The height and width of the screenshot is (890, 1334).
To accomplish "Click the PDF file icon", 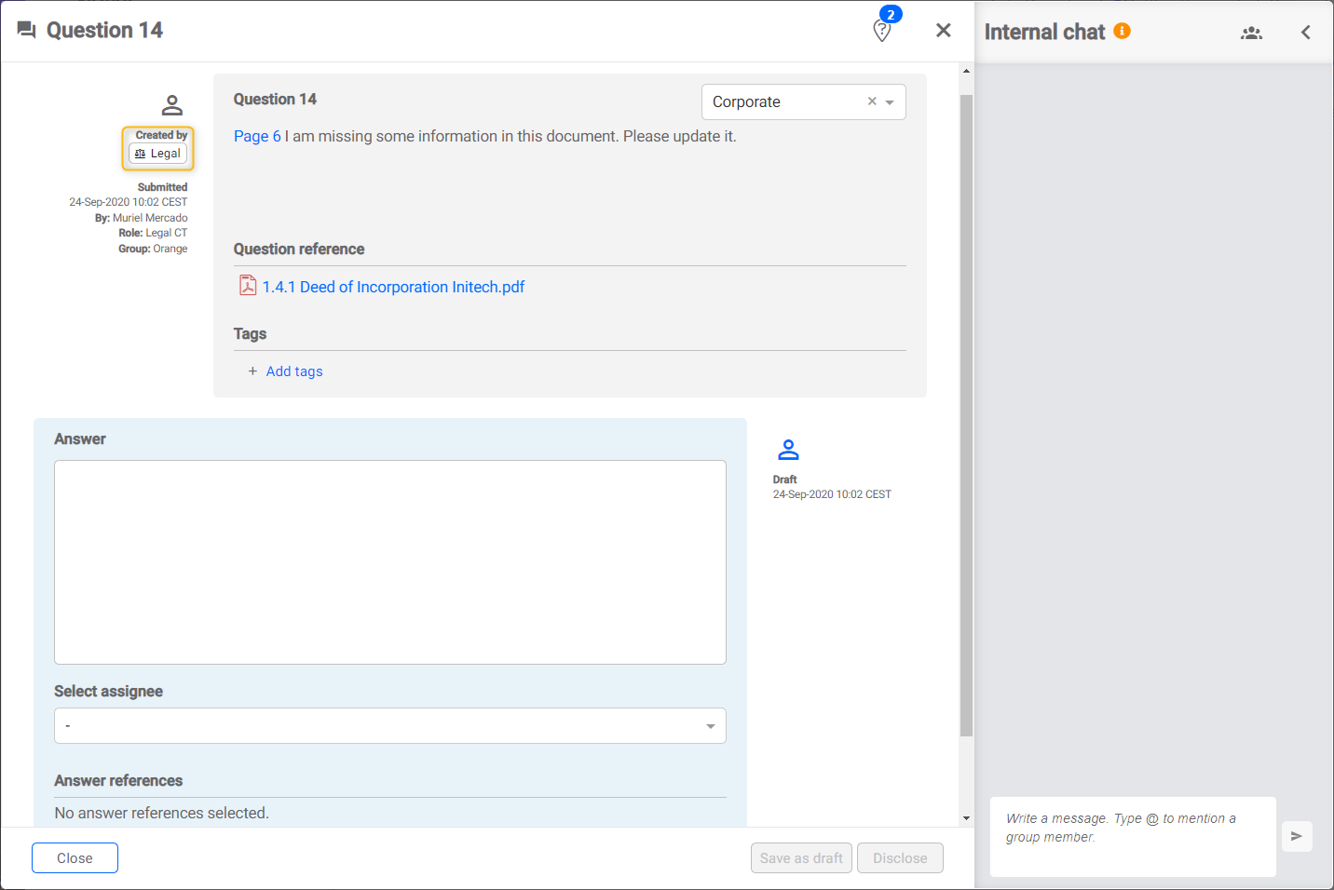I will (x=248, y=286).
